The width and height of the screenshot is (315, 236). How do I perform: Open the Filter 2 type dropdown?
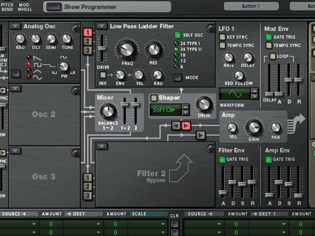[x=102, y=146]
